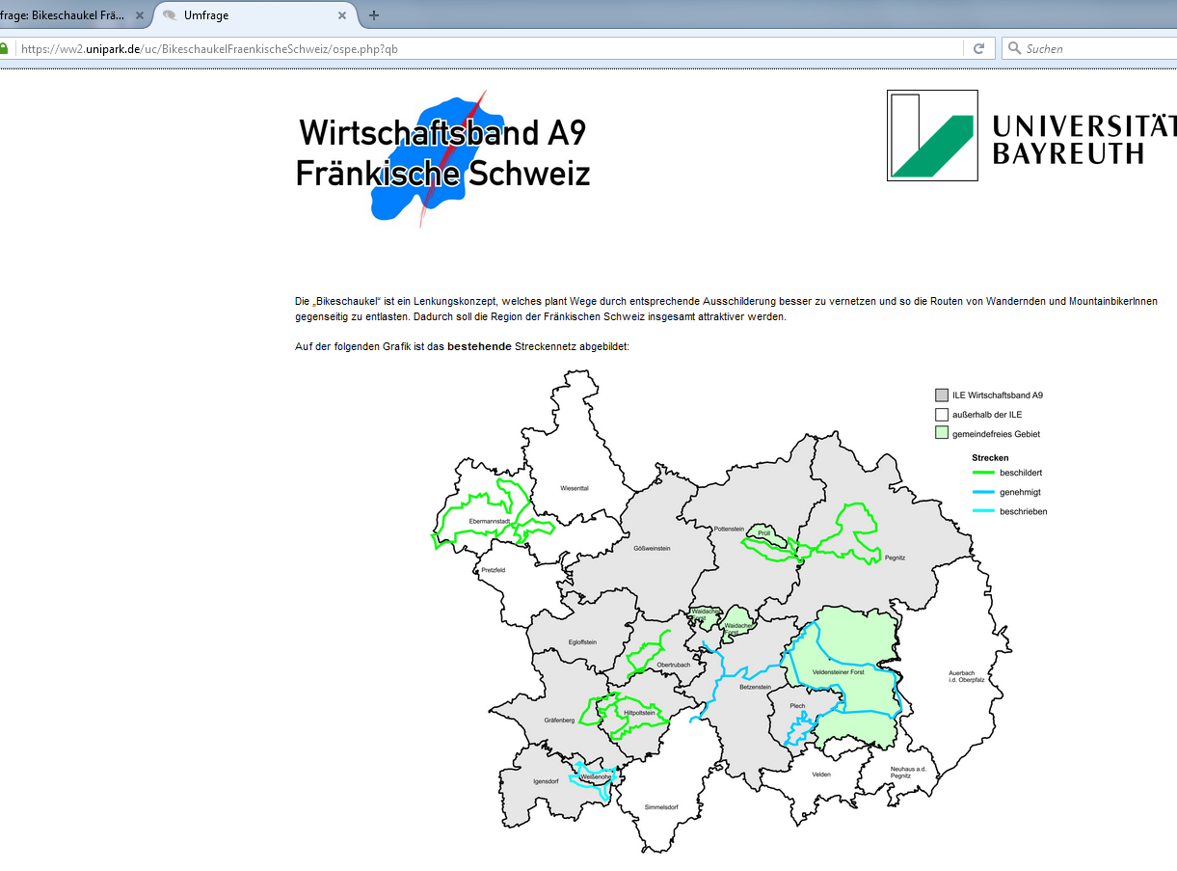This screenshot has height=871, width=1177.
Task: Close the Umfrage tab
Action: (x=342, y=15)
